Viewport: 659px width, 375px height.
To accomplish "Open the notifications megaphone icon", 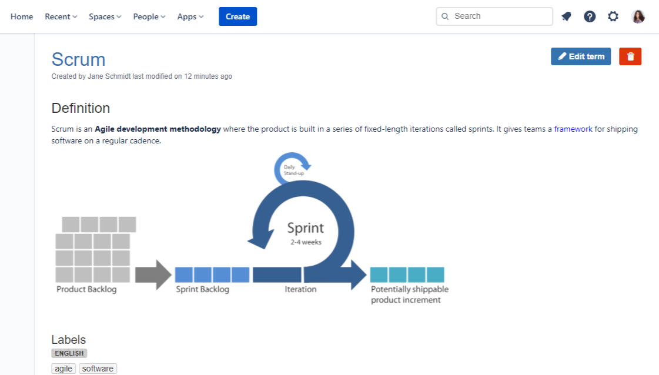I will [566, 16].
